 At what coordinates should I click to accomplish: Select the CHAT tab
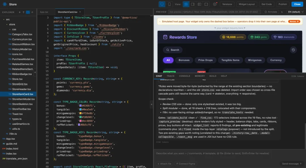click(159, 76)
